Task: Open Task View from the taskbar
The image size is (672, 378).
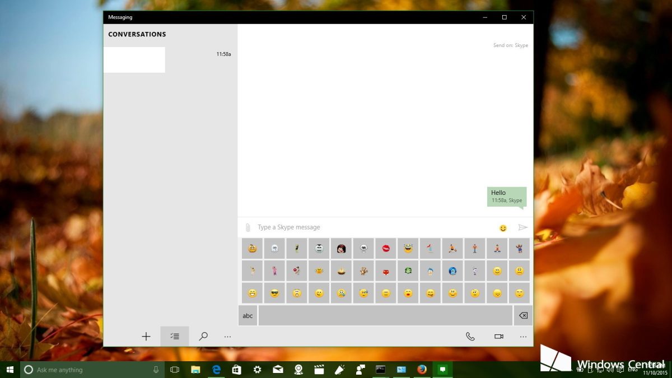Action: point(174,370)
